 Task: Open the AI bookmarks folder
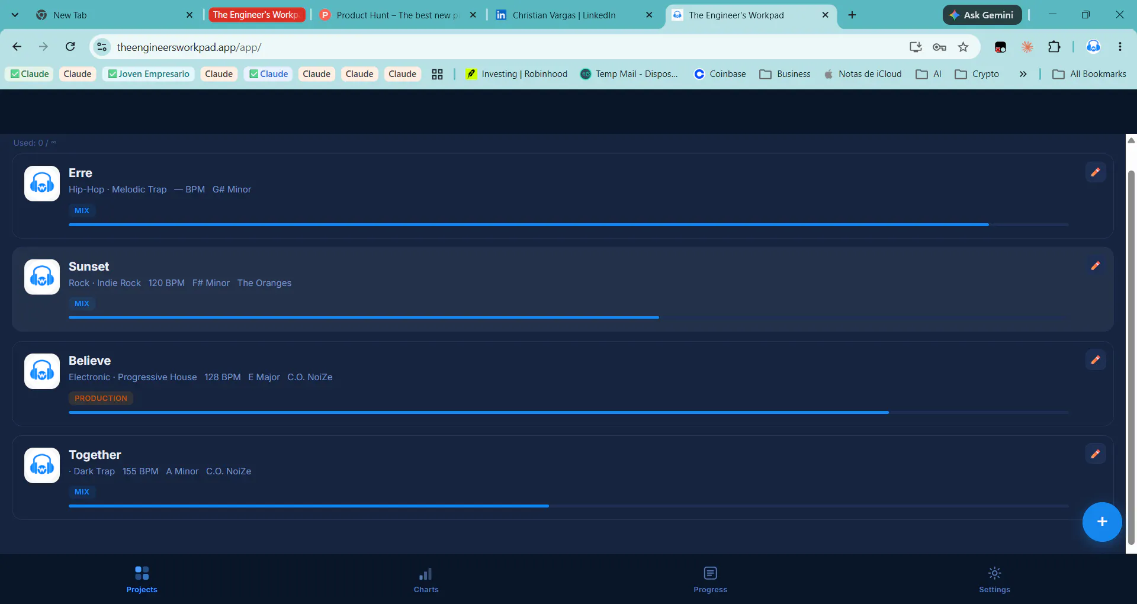coord(929,74)
